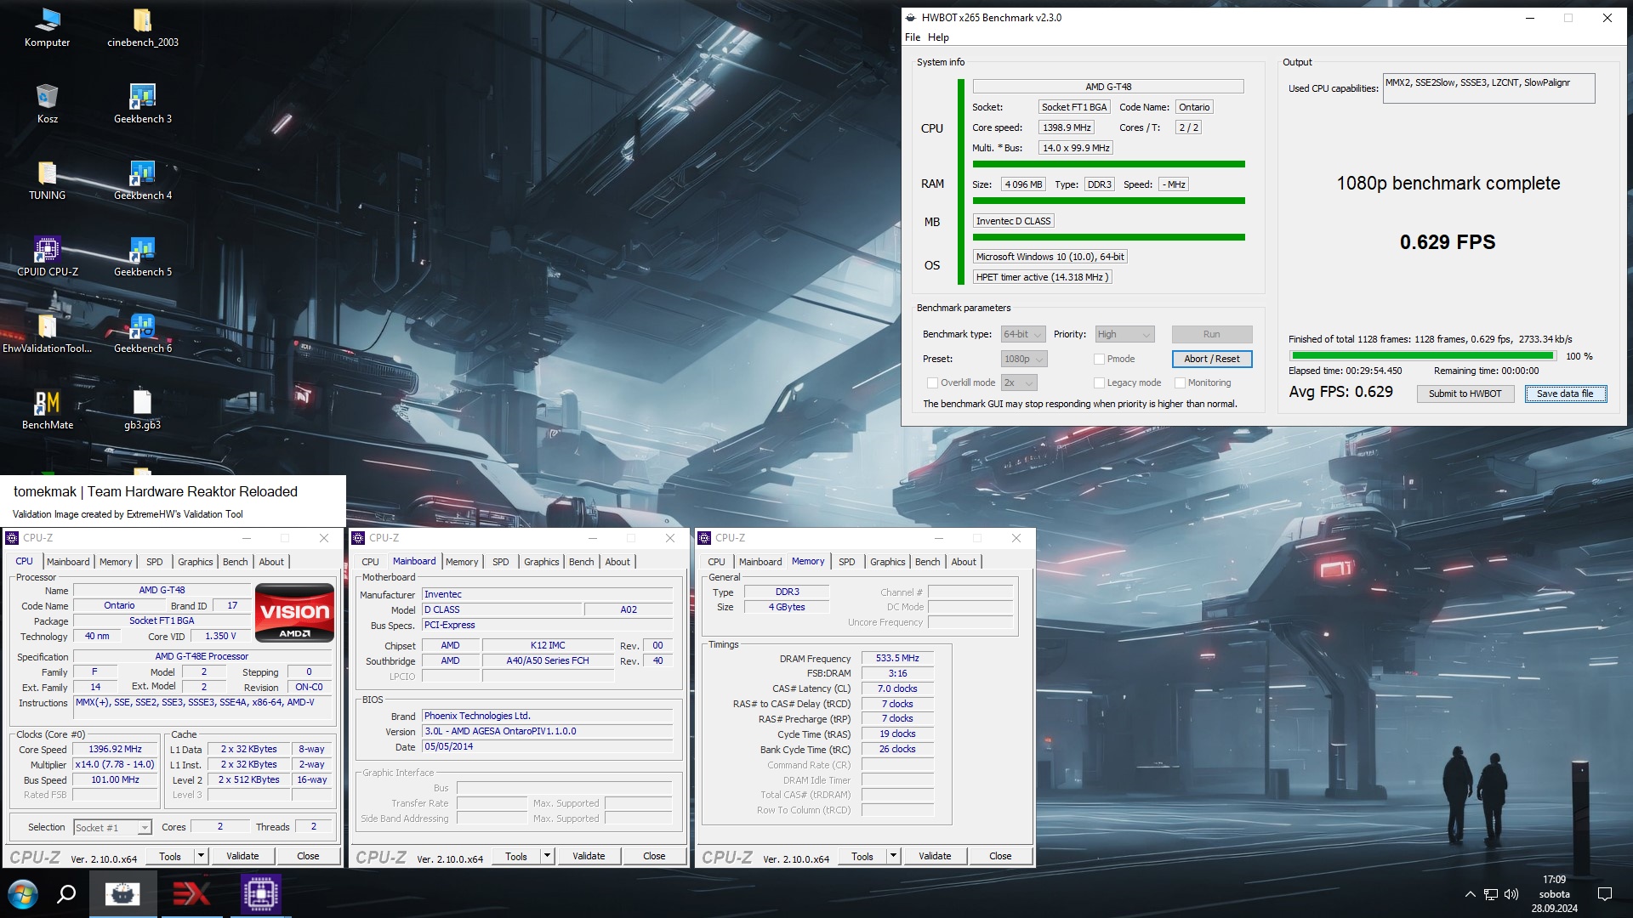The height and width of the screenshot is (918, 1633).
Task: Click Core Speed 1396.92 MHz field
Action: (116, 750)
